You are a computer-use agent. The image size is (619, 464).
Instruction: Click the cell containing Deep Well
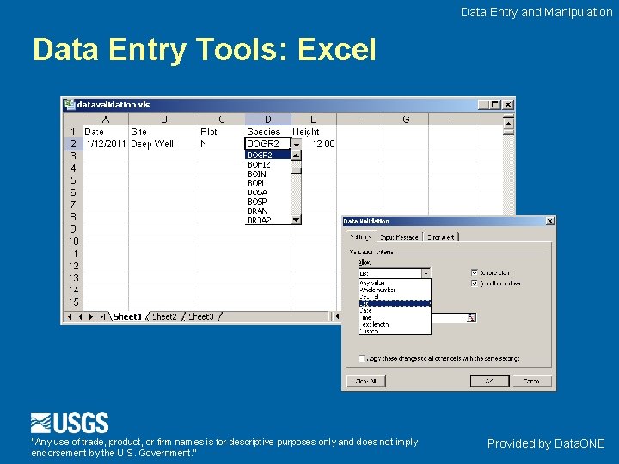point(164,143)
